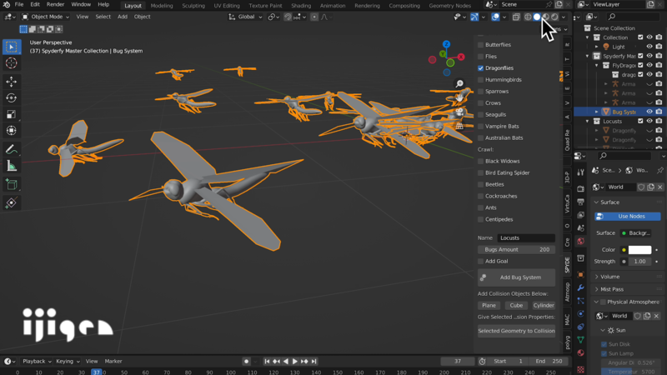This screenshot has height=375, width=667.
Task: Expand the Bug System tree item
Action: pos(596,112)
